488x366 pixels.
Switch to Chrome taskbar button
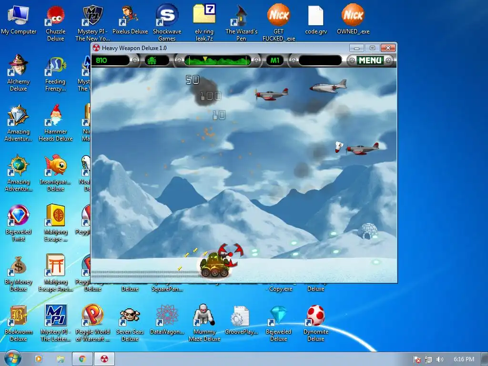82,359
